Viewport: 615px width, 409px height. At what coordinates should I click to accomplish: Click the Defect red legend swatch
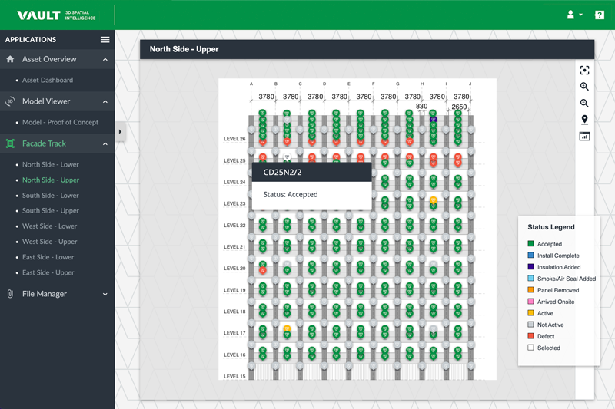pos(530,336)
